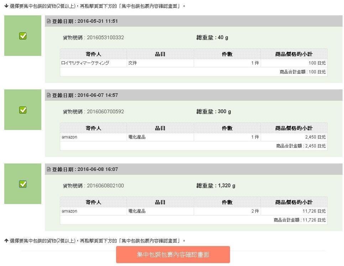Click the 總重量 : 1,320 g label
The image size is (344, 266).
(x=215, y=186)
